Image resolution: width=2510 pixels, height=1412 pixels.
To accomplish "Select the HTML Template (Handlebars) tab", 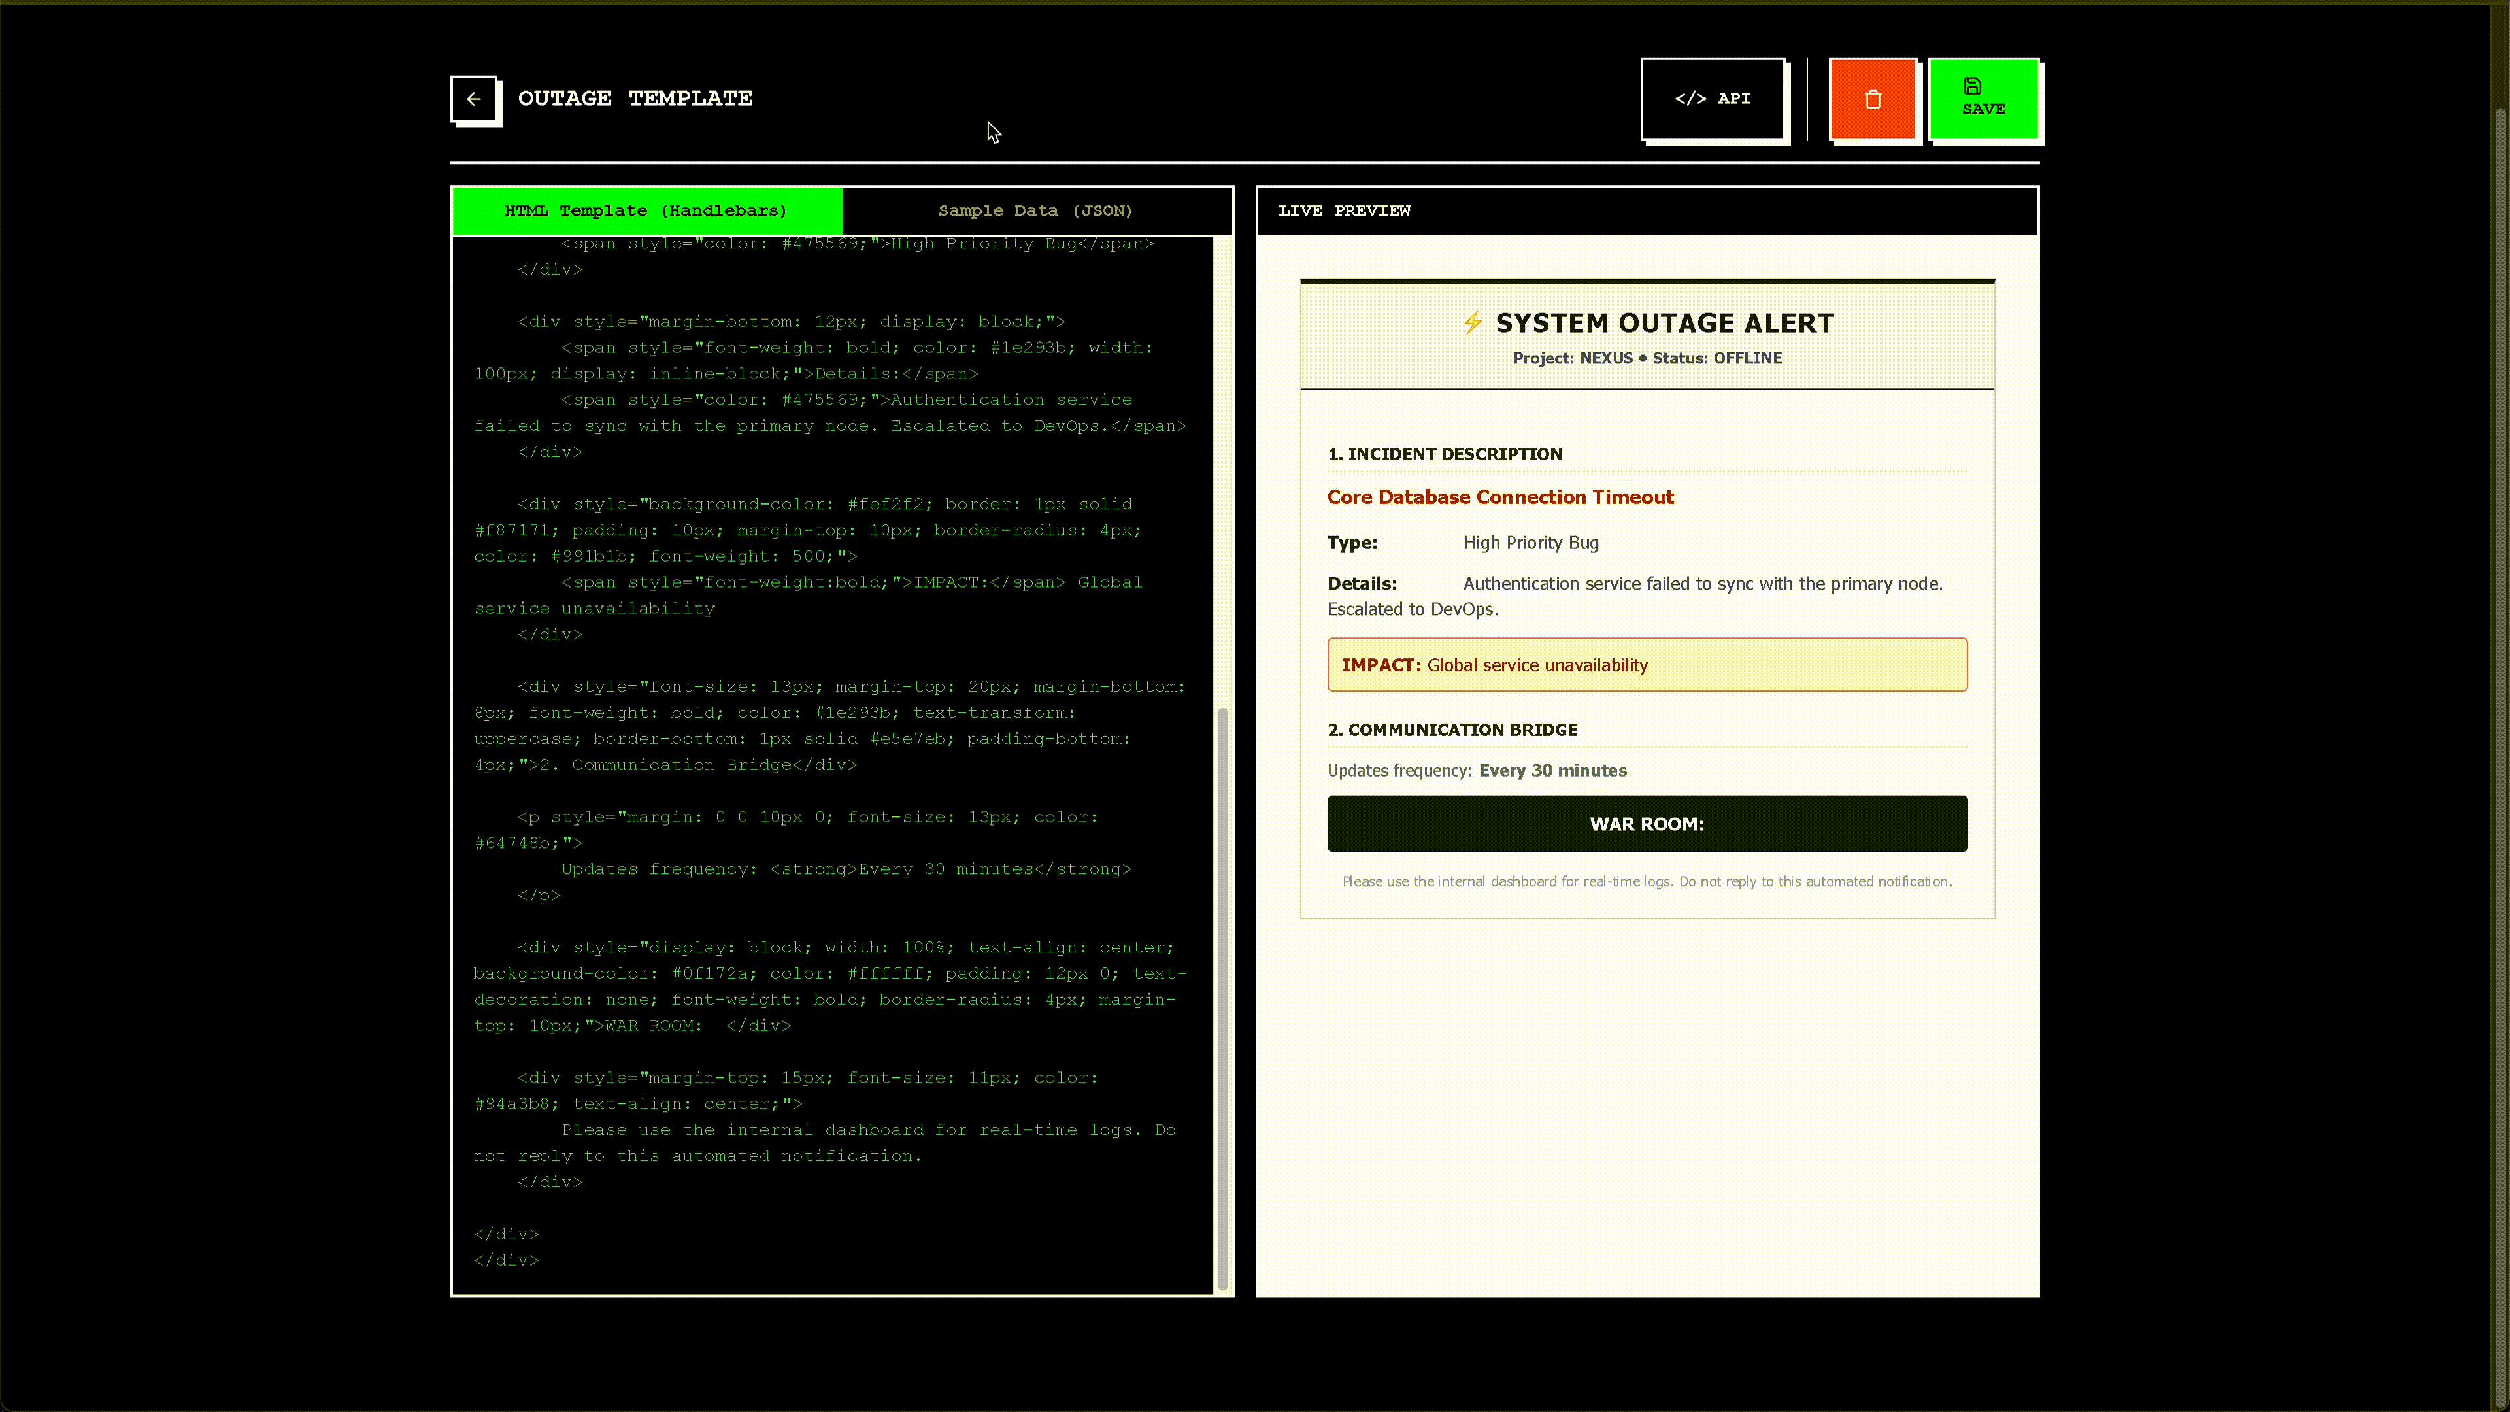I will (x=646, y=210).
